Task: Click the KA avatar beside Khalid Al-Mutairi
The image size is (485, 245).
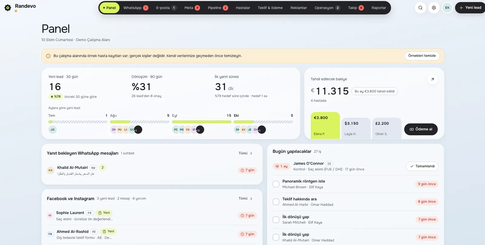Action: pyautogui.click(x=51, y=170)
